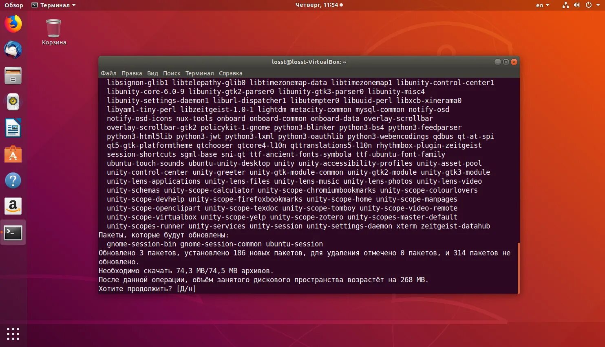This screenshot has height=347, width=605.
Task: Open Firefox from the dock
Action: click(13, 24)
